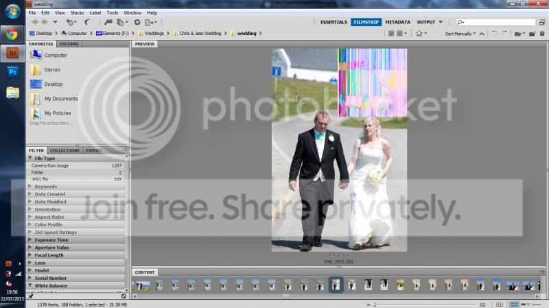Open Desktop in Favorites panel
The width and height of the screenshot is (549, 308).
click(54, 84)
